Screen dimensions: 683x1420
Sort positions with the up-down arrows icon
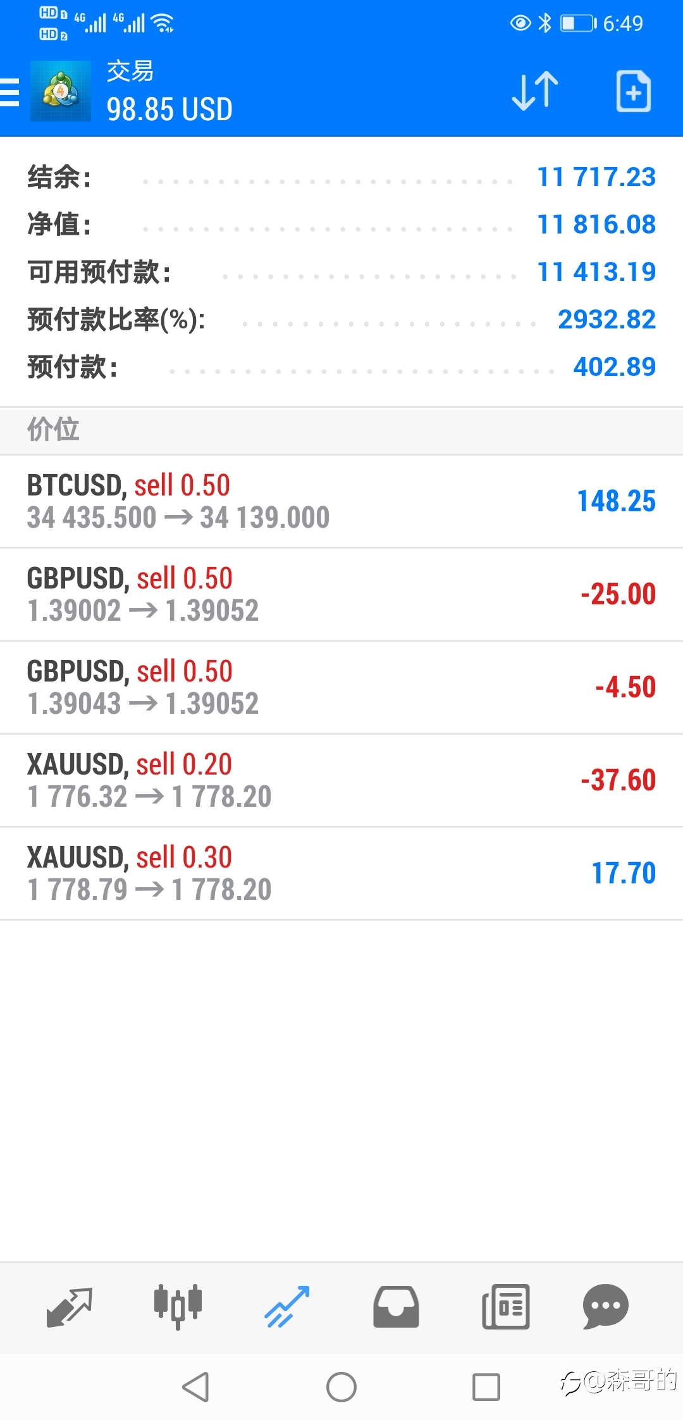click(x=535, y=91)
